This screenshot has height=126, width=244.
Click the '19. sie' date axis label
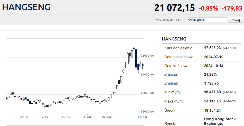coord(66,117)
